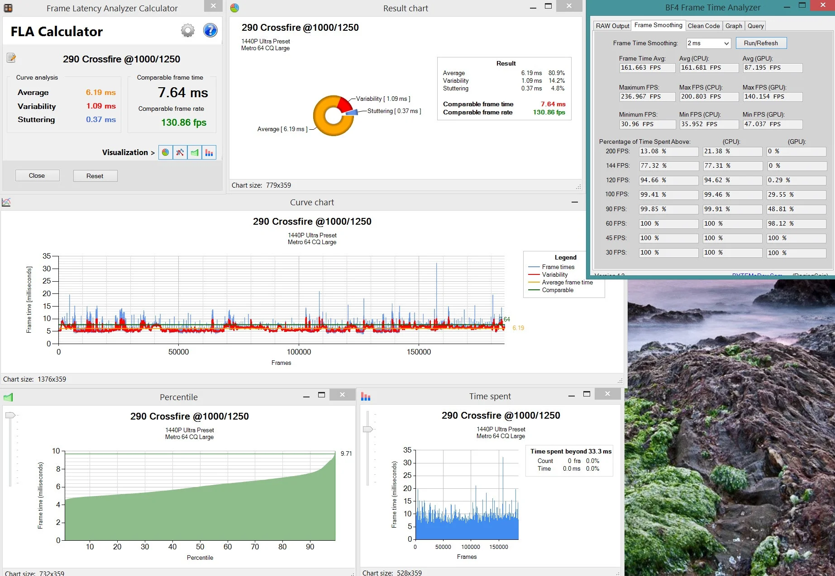Click the Percentile chart vertical slider handle
The image size is (835, 576).
click(10, 415)
